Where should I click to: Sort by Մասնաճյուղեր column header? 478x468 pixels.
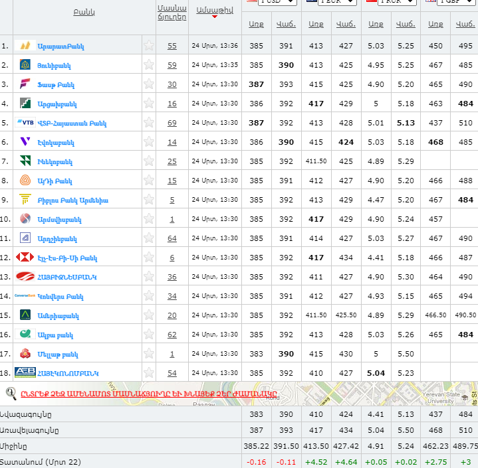pos(172,13)
